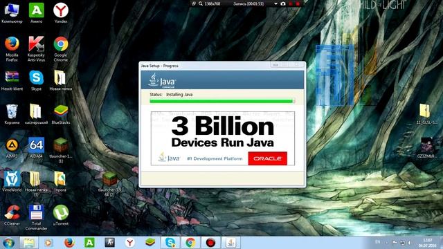Viewport: 443px width, 249px height.
Task: Open the Компьютер desktop icon
Action: coord(12,13)
